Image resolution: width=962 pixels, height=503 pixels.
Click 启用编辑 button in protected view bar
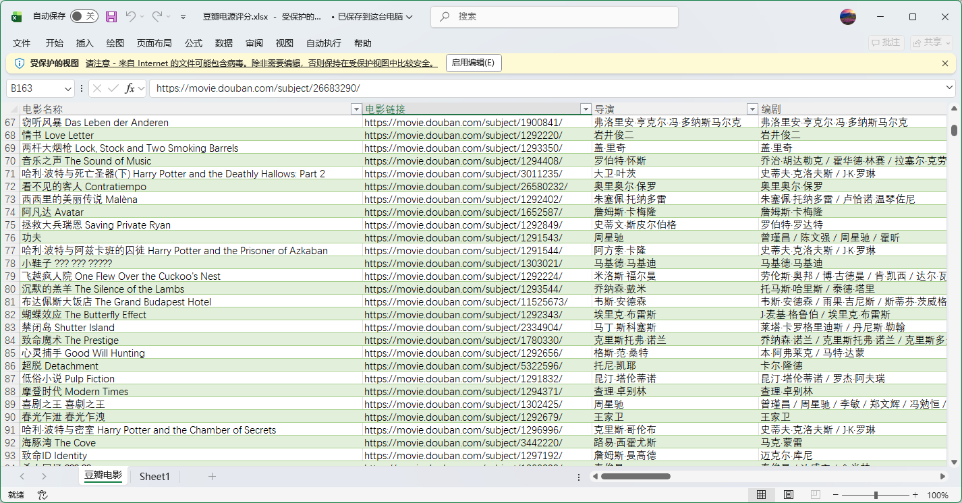click(472, 63)
